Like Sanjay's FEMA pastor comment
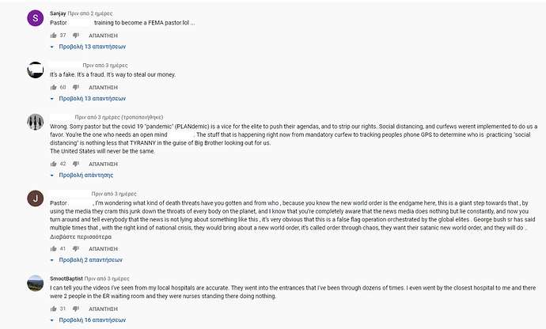The height and width of the screenshot is (329, 546). click(53, 35)
